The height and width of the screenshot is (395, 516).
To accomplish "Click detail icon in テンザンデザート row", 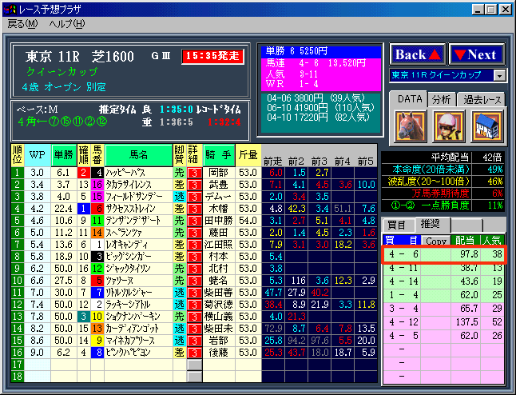I will pyautogui.click(x=194, y=220).
